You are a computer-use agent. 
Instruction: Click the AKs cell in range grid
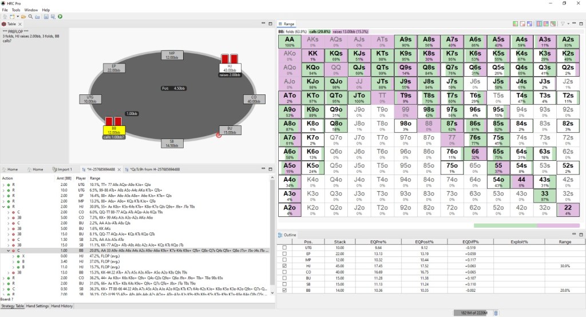[x=312, y=41]
